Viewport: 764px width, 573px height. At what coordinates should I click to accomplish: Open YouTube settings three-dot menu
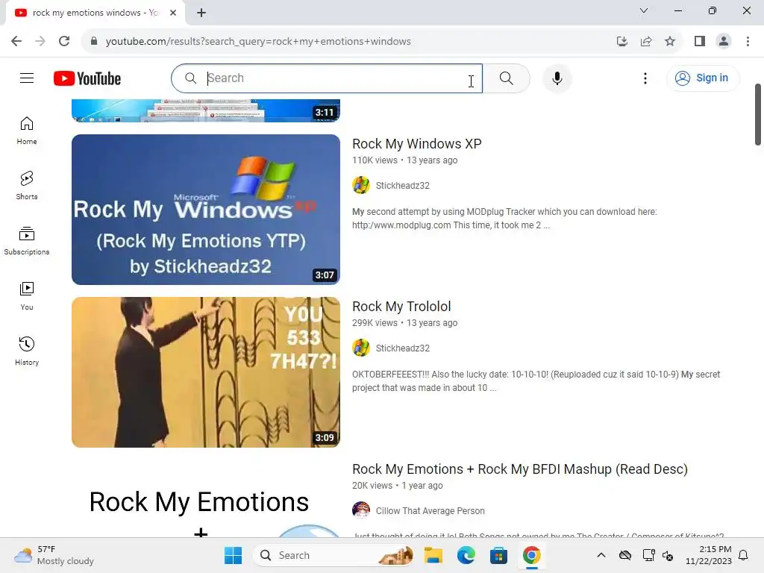645,78
